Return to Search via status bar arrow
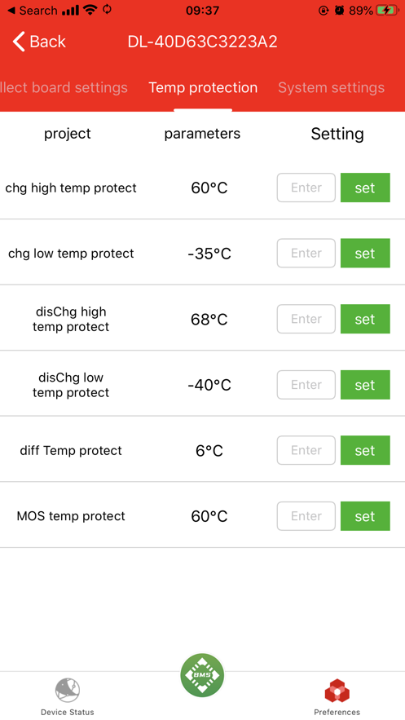This screenshot has height=720, width=405. coord(11,11)
